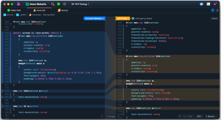Go to next change arrow
This screenshot has height=120, width=221.
coord(119,116)
